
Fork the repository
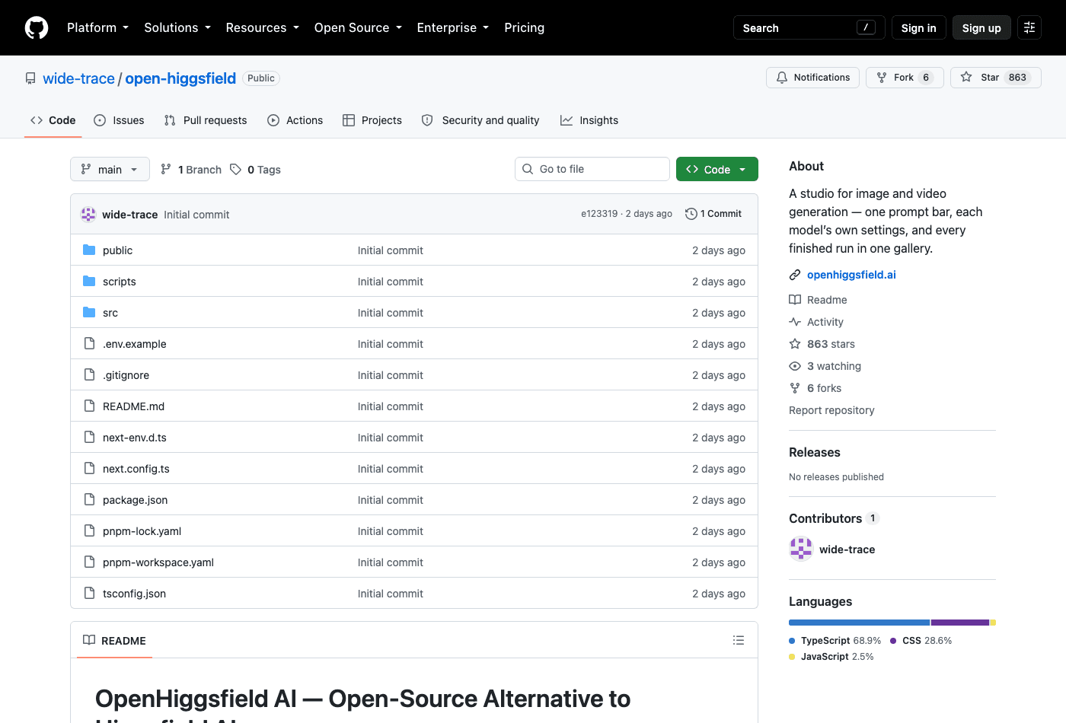point(905,78)
